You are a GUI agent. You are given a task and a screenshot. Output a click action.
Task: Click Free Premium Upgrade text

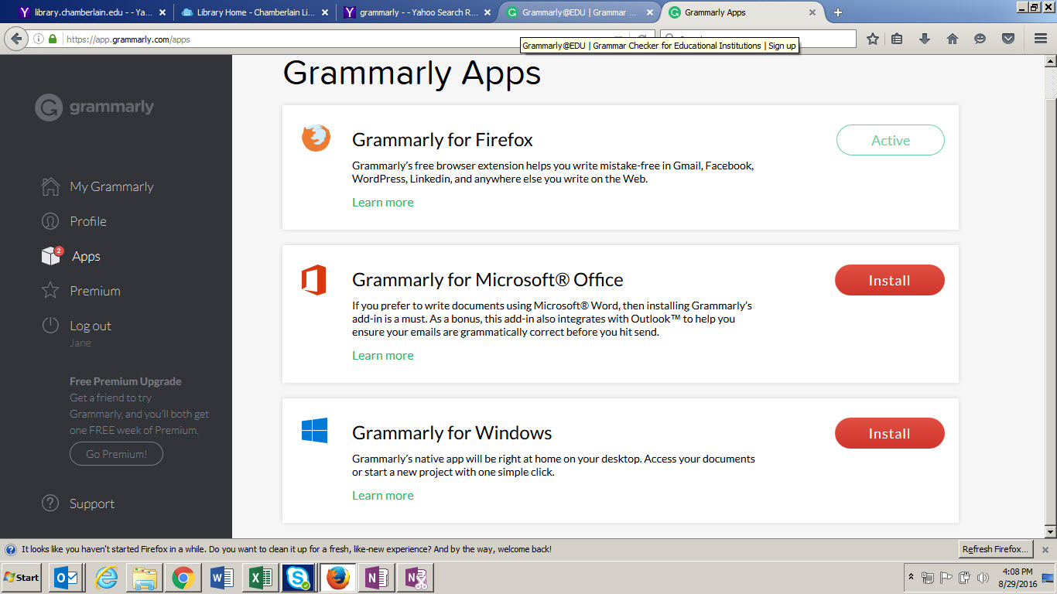click(x=125, y=381)
